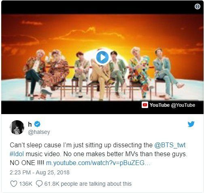Click the red YouTube logo icon
This screenshot has height=193, width=204.
[x=145, y=105]
